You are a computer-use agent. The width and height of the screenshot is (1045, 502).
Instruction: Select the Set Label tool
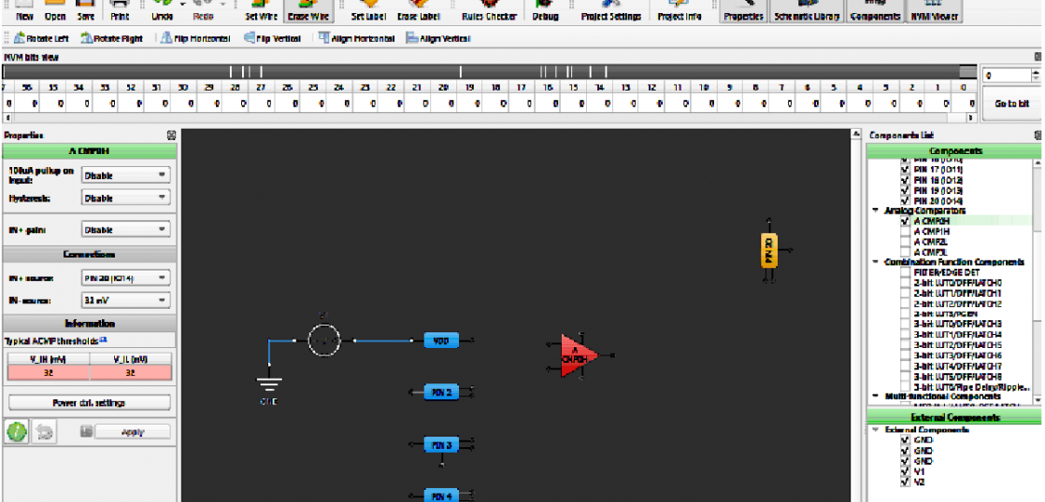pyautogui.click(x=368, y=11)
